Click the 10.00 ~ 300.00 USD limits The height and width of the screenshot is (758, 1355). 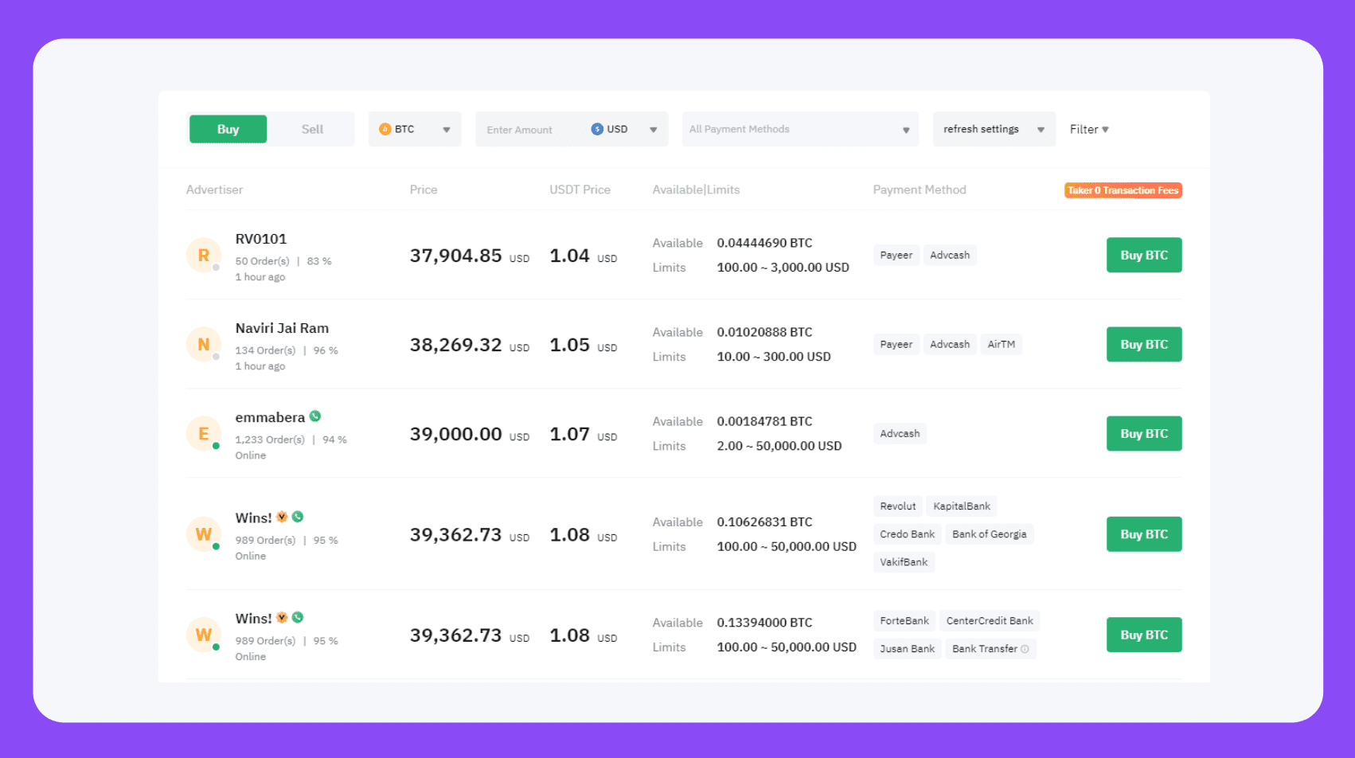[774, 357]
